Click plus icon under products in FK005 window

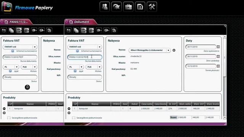point(4,113)
